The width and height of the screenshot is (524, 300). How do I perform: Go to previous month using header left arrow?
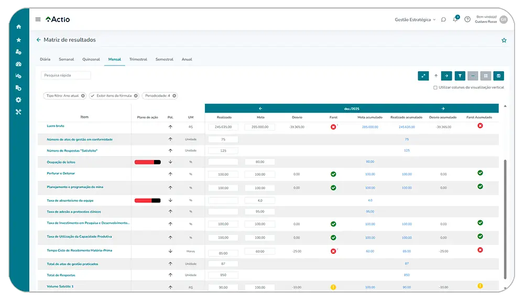coord(260,109)
